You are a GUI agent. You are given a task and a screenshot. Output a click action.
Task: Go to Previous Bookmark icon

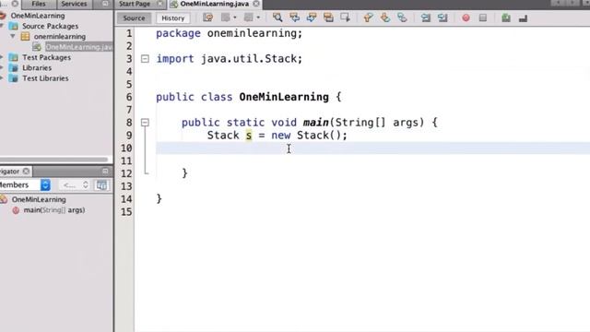pos(368,18)
